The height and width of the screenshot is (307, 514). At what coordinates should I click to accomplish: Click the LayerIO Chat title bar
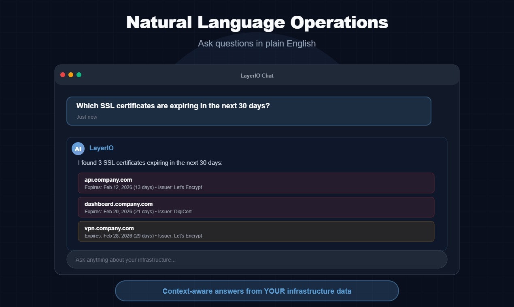(x=257, y=76)
